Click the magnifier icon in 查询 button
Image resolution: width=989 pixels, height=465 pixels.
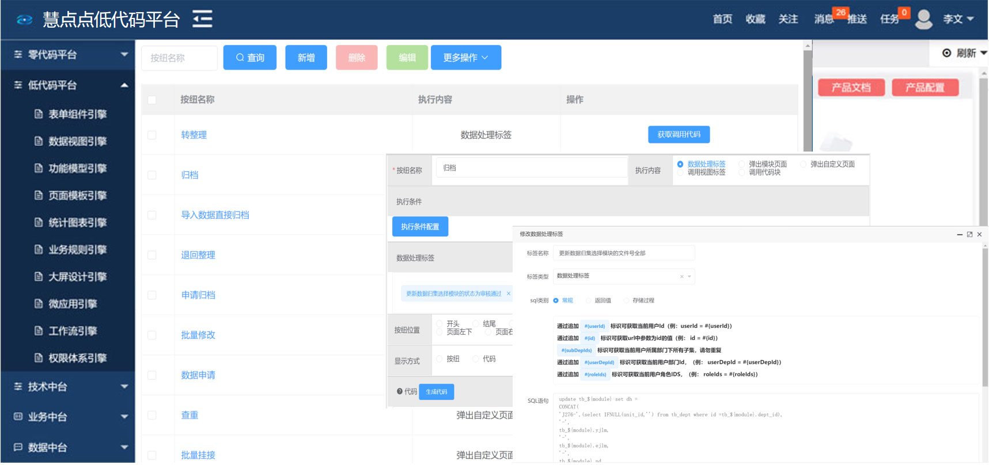tap(240, 58)
